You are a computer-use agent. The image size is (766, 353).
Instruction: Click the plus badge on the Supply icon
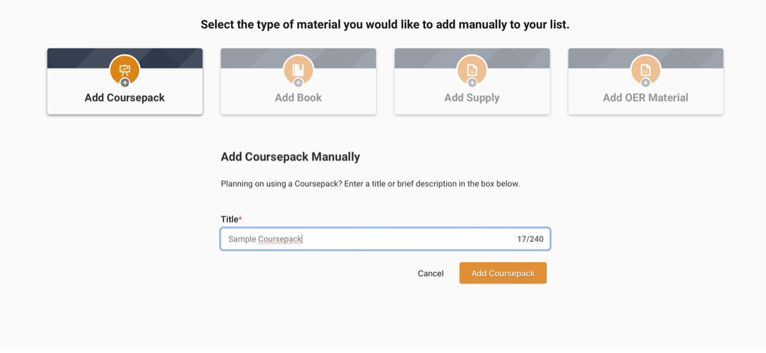[x=471, y=82]
